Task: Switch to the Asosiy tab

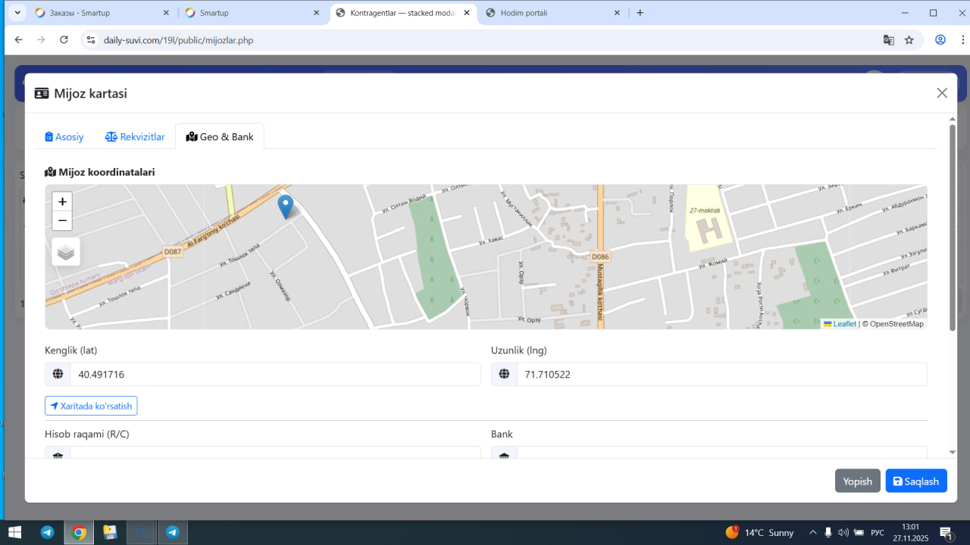Action: pos(64,137)
